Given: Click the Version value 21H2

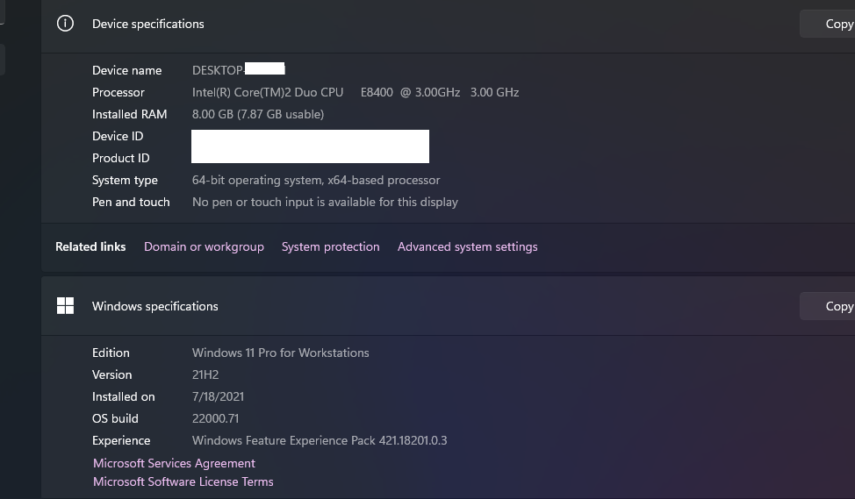Looking at the screenshot, I should tap(205, 374).
